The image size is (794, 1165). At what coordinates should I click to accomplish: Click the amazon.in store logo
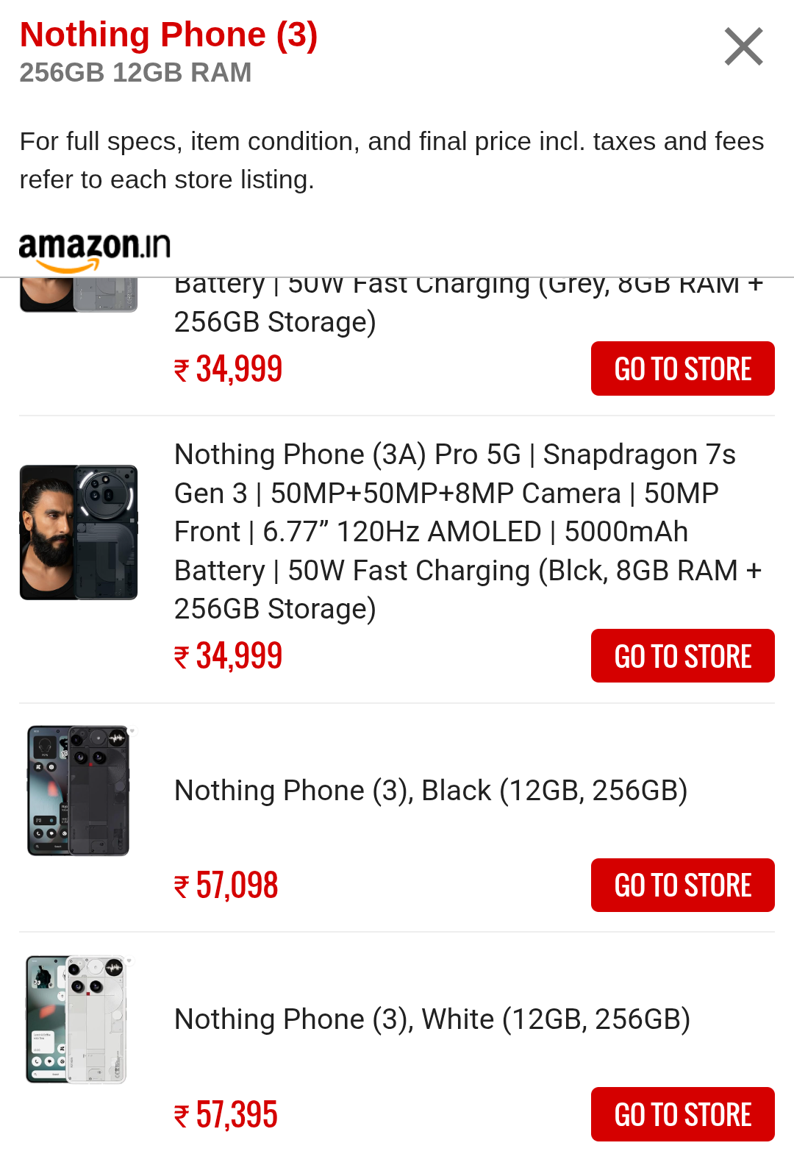point(94,252)
